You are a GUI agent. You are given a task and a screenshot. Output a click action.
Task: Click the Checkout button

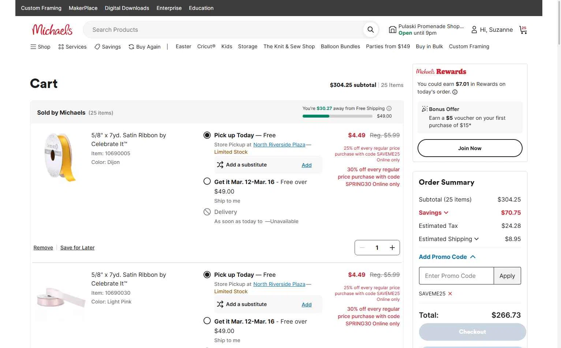pyautogui.click(x=472, y=332)
